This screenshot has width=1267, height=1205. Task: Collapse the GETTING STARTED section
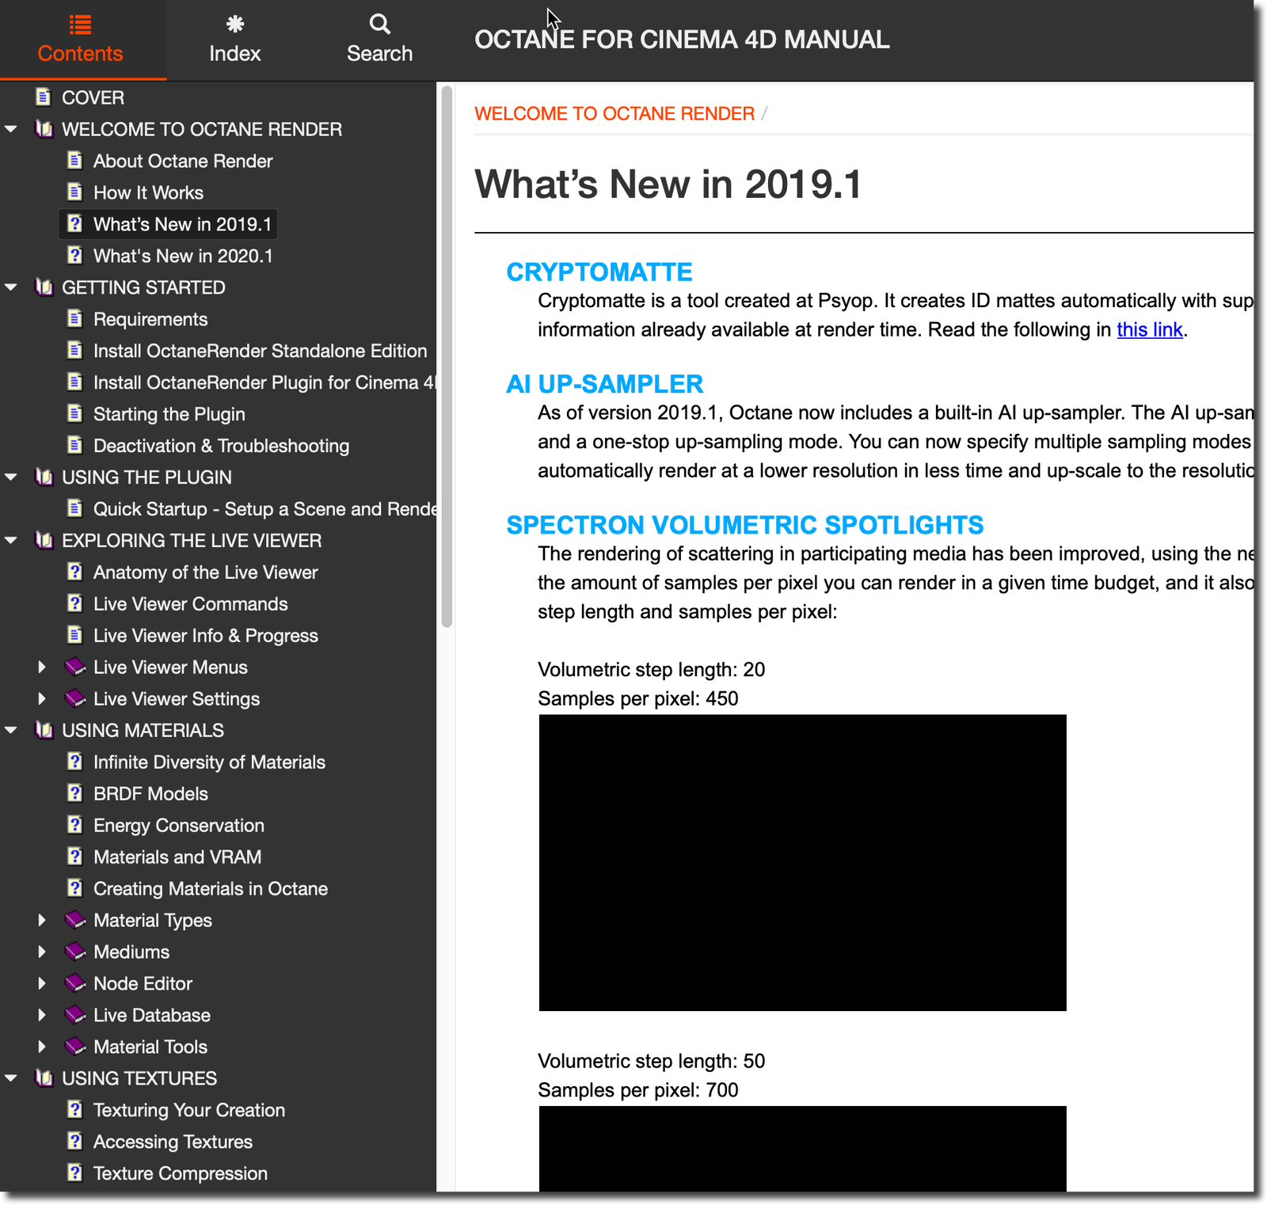coord(11,287)
